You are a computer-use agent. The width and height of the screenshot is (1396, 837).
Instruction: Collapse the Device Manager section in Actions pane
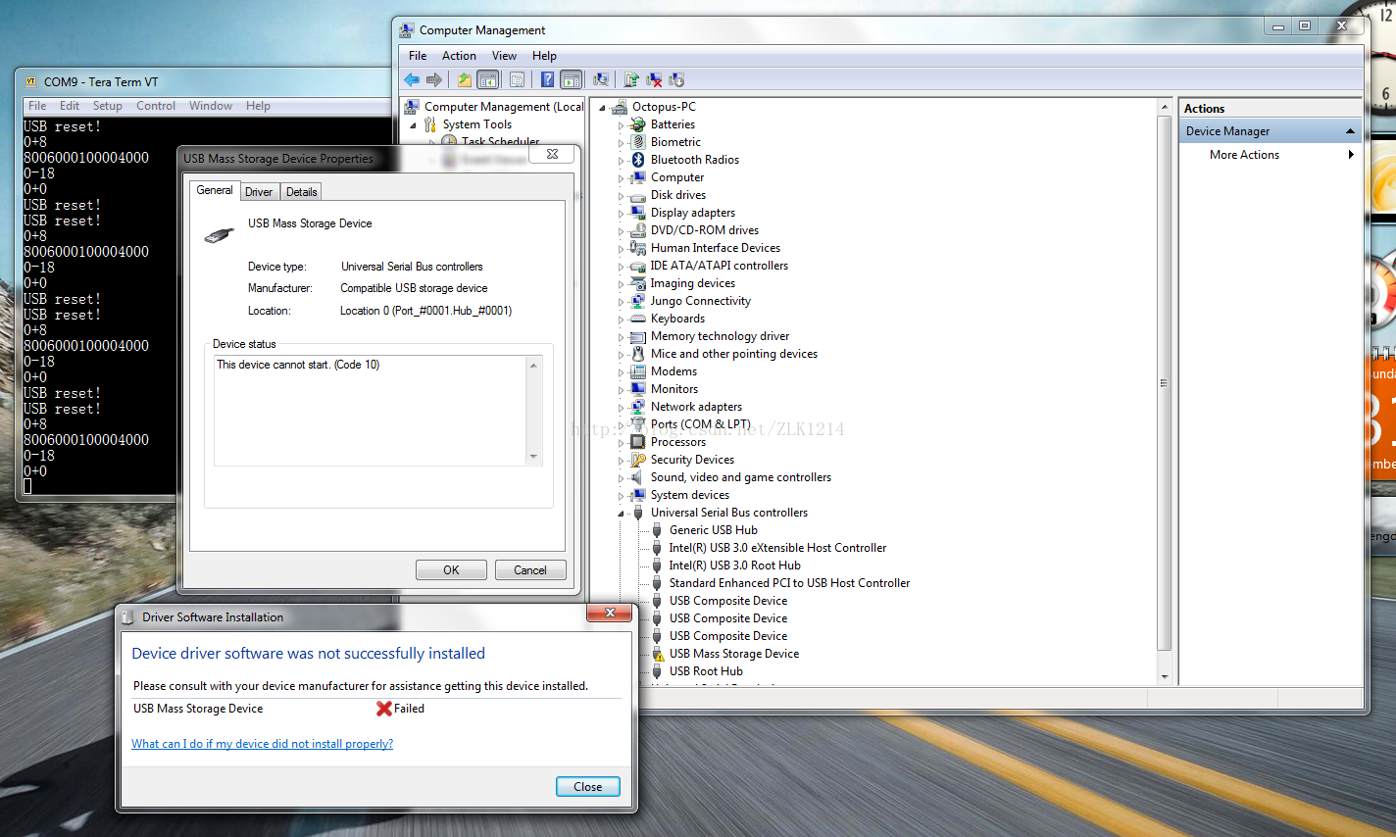pos(1350,131)
